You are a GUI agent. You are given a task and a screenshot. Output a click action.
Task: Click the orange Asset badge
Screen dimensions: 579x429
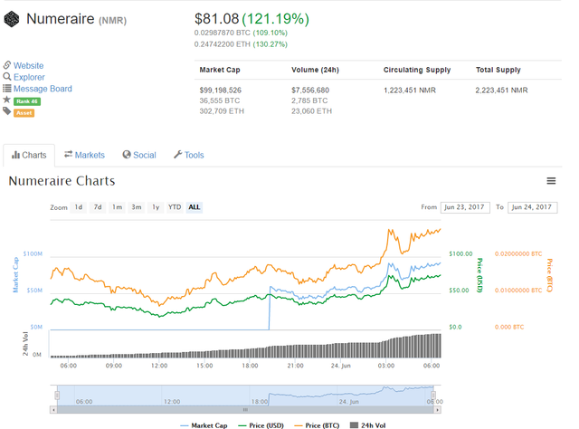[x=24, y=113]
